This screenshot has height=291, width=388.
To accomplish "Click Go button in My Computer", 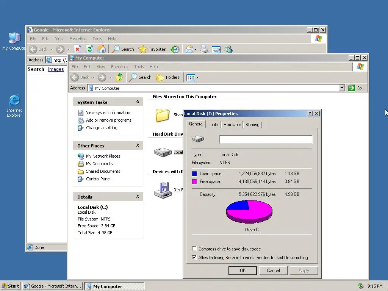I will tap(355, 88).
